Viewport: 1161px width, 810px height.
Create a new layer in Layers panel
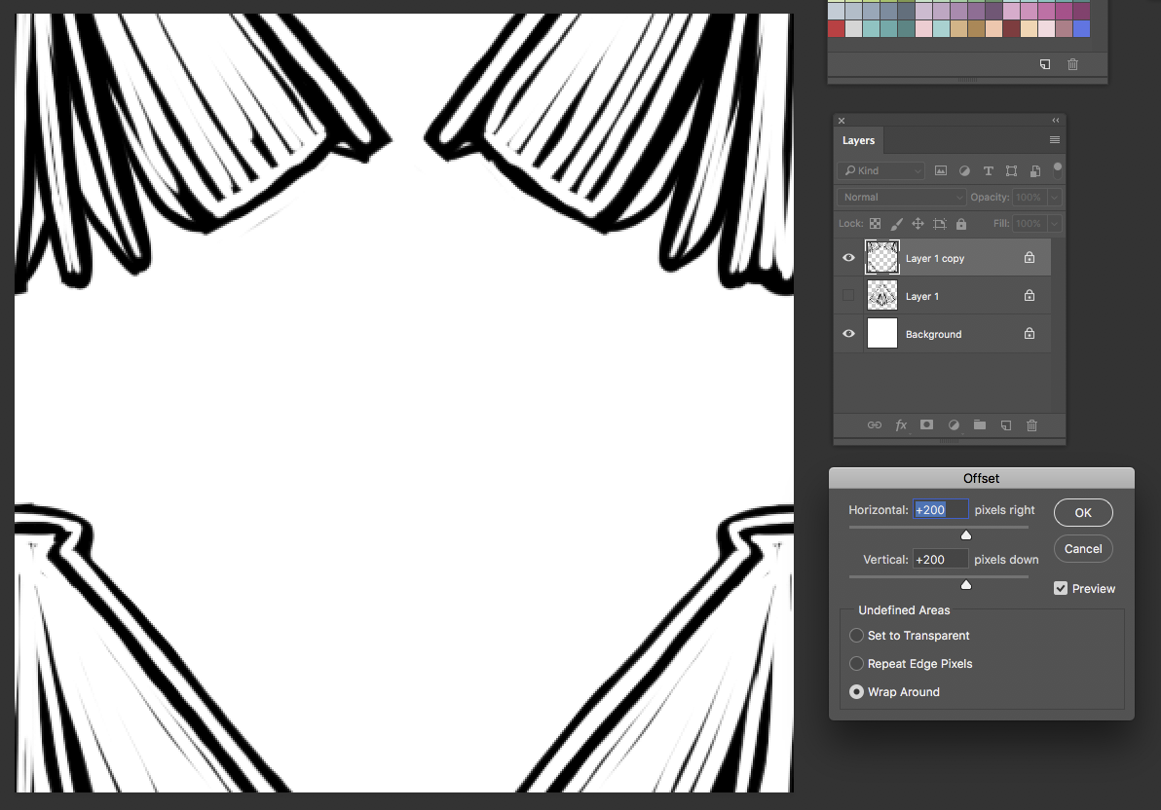(1006, 425)
